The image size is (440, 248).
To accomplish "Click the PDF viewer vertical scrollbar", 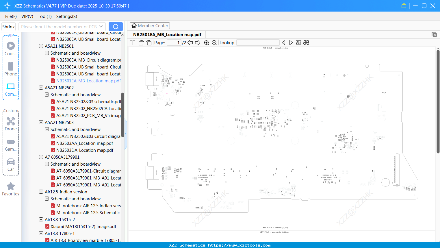I will point(438,102).
